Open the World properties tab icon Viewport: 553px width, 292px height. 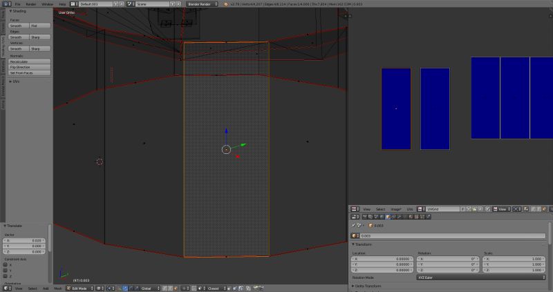click(382, 217)
